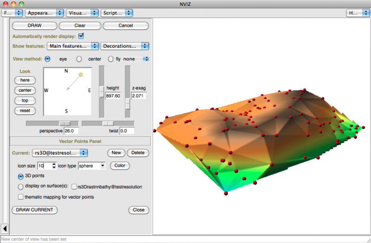This screenshot has height=243, width=371.
Task: Click the icon size stepper arrows
Action: 54,165
